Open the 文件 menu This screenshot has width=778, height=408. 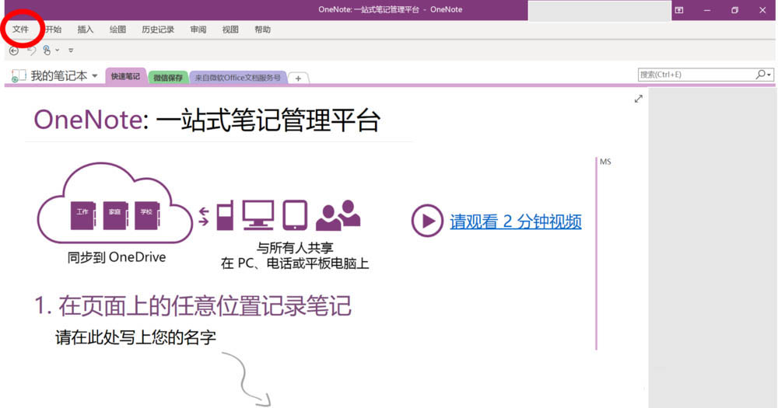coord(20,30)
